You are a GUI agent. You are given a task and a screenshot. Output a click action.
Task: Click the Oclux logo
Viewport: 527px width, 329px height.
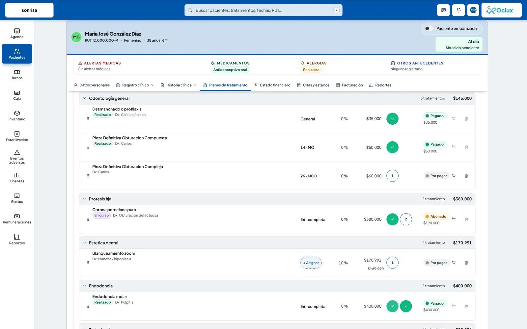502,10
